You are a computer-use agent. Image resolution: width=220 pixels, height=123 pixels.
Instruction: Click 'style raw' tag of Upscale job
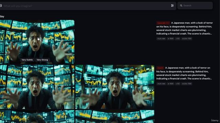(x=161, y=39)
